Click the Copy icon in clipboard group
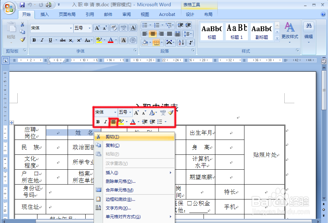The height and width of the screenshot is (223, 328). [x=23, y=32]
